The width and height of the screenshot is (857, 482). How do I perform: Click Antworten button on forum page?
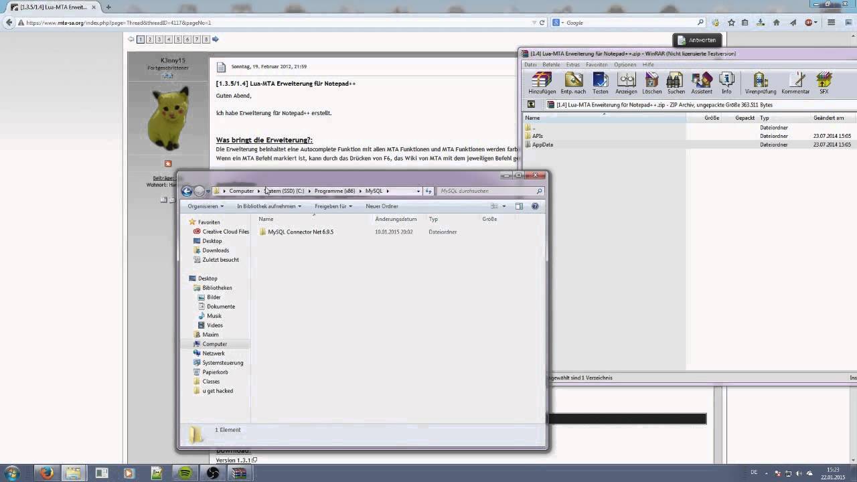pos(697,40)
